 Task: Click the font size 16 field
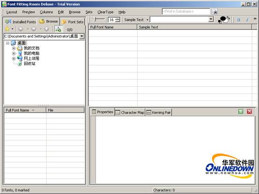112,20
